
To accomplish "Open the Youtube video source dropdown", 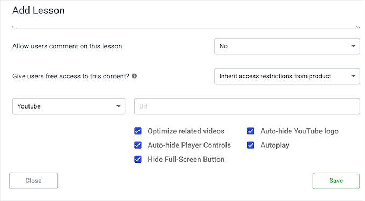I will 69,106.
